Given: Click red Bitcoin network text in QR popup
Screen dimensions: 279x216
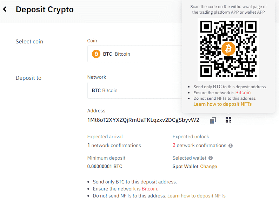Looking at the screenshot, I should [x=243, y=93].
